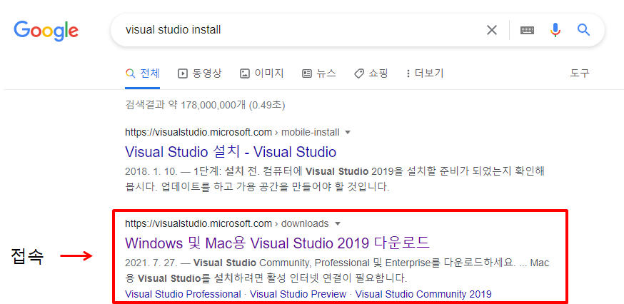Expand dropdown arrow next to downloads URL
The image size is (624, 304).
click(338, 224)
